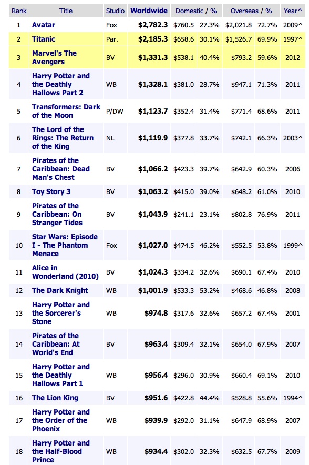Open the Titanic movie page
Image resolution: width=309 pixels, height=465 pixels.
point(44,39)
